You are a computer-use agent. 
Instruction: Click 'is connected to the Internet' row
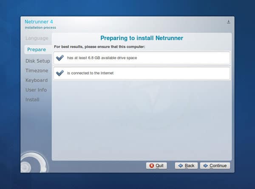142,73
